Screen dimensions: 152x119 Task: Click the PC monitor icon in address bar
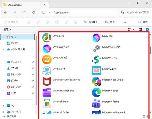point(44,12)
